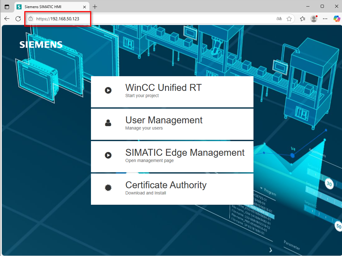Click the person icon next to User Management
The image size is (342, 256).
[108, 123]
